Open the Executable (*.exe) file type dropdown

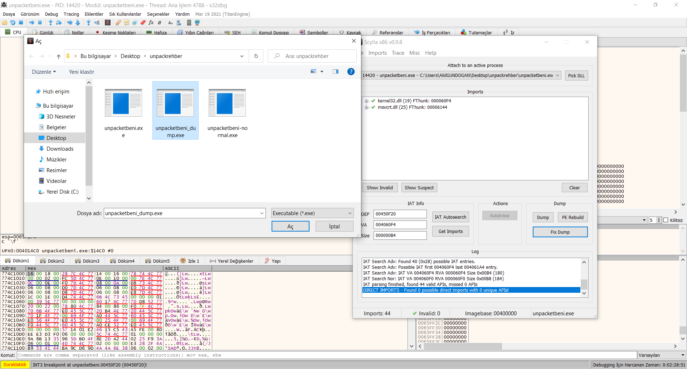(x=312, y=213)
